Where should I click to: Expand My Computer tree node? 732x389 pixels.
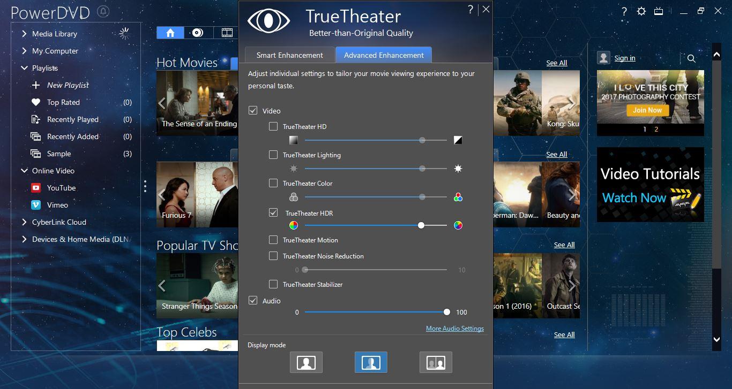pyautogui.click(x=24, y=51)
